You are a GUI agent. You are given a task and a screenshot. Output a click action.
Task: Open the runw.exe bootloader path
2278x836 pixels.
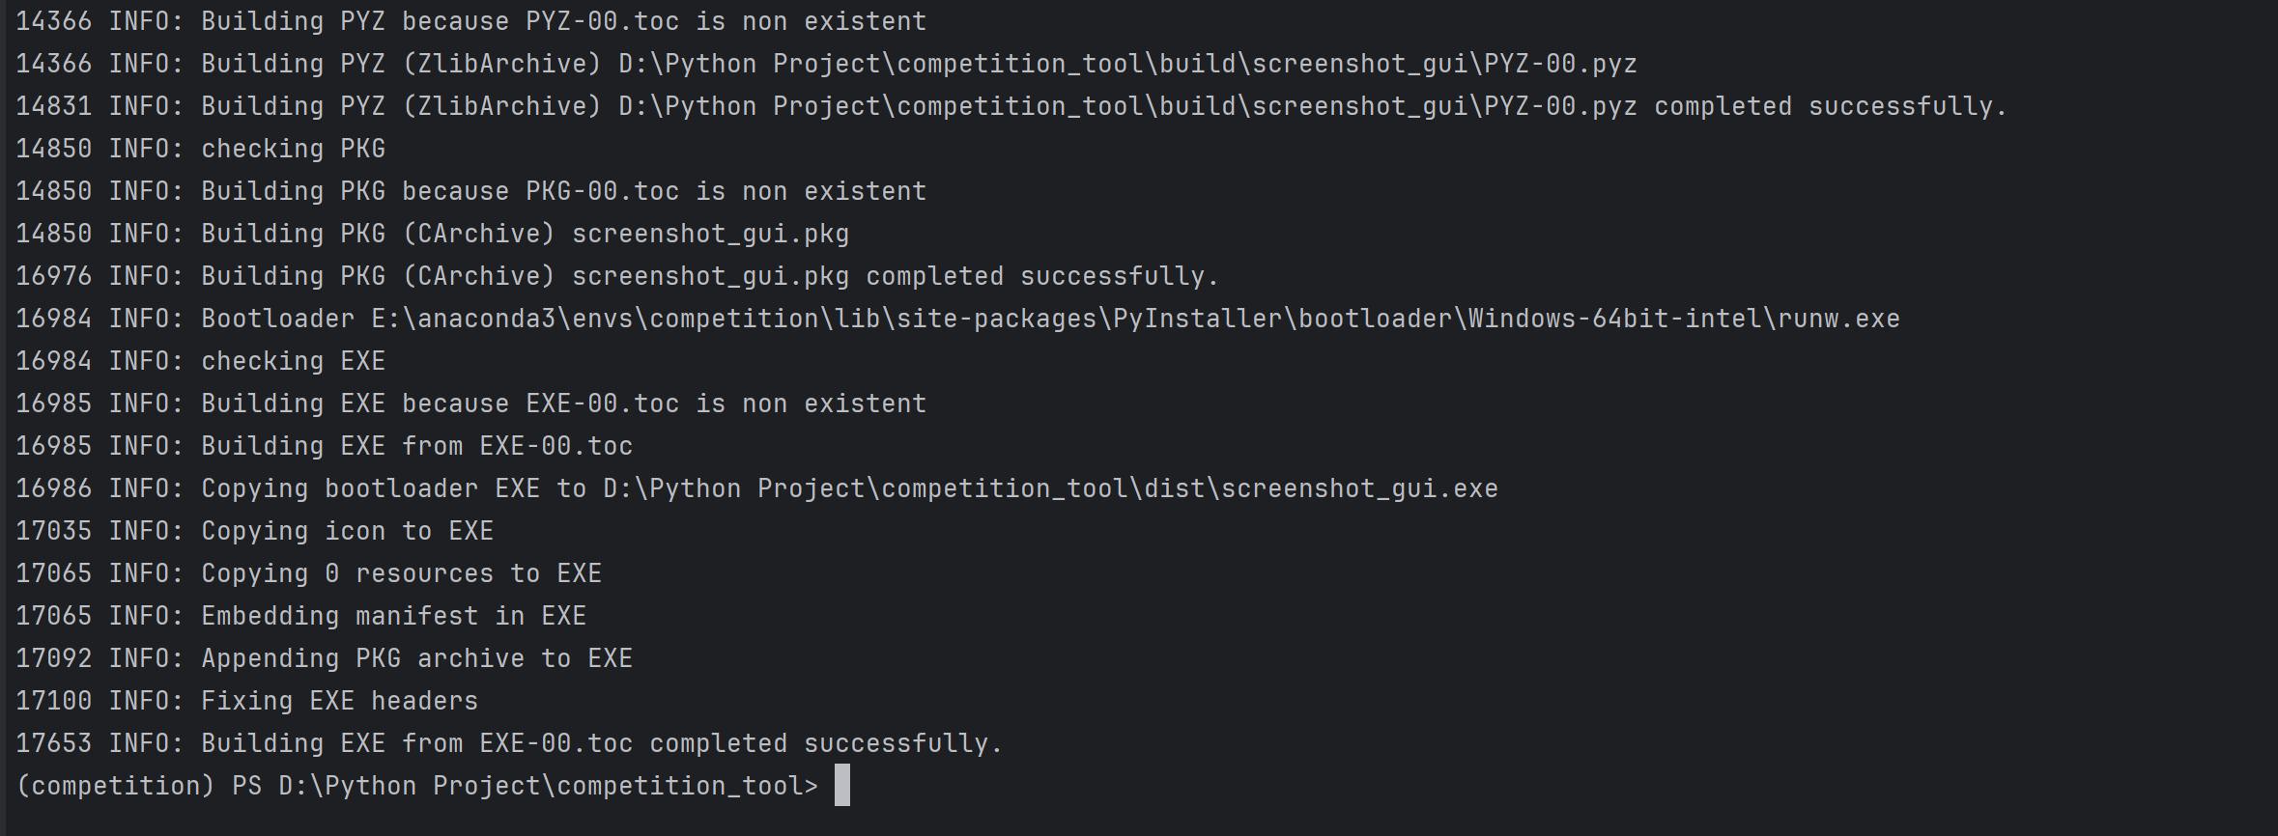[1135, 319]
